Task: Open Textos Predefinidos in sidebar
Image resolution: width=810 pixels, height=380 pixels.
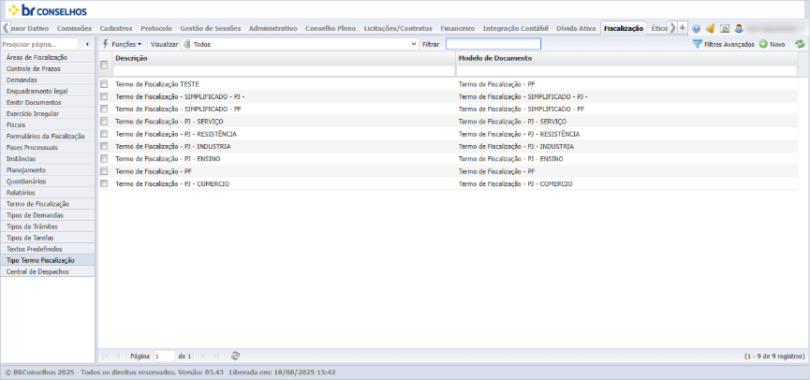Action: pyautogui.click(x=48, y=249)
